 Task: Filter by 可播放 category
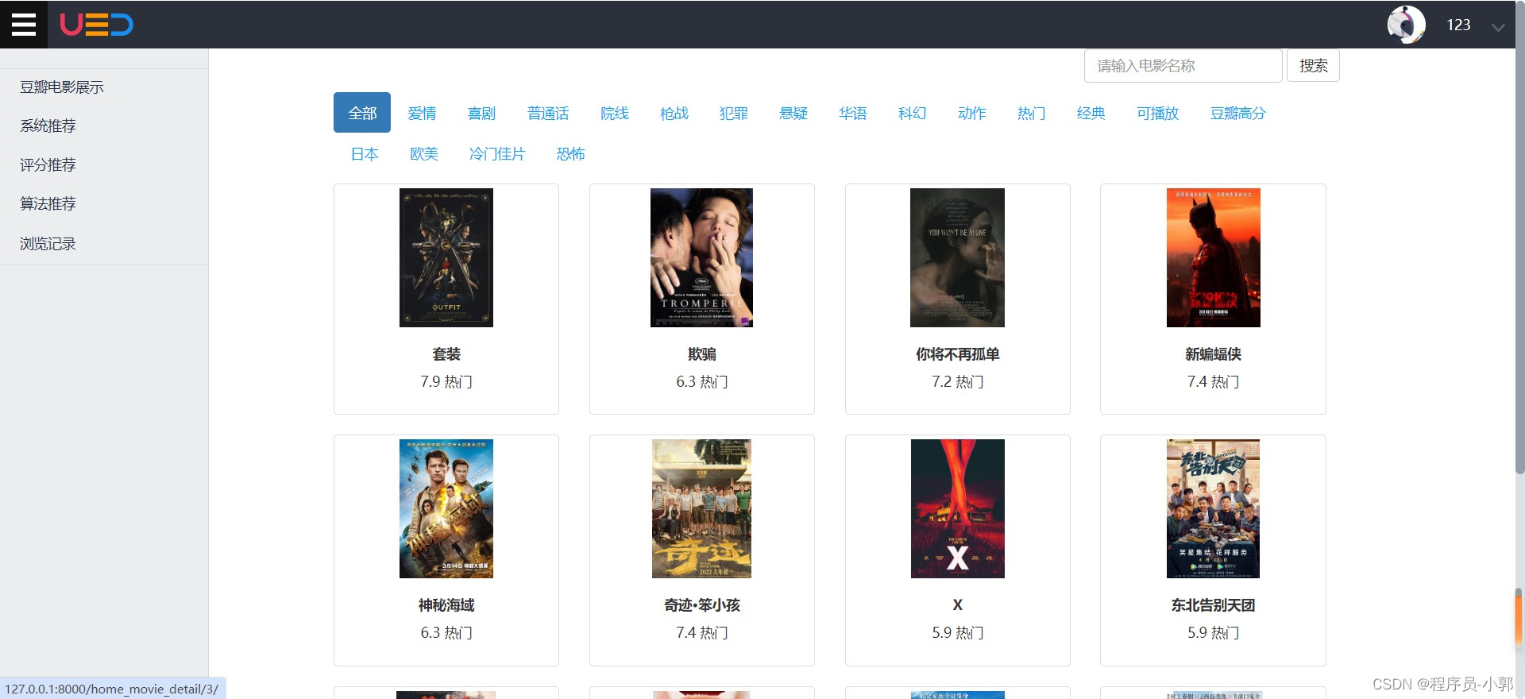point(1157,113)
